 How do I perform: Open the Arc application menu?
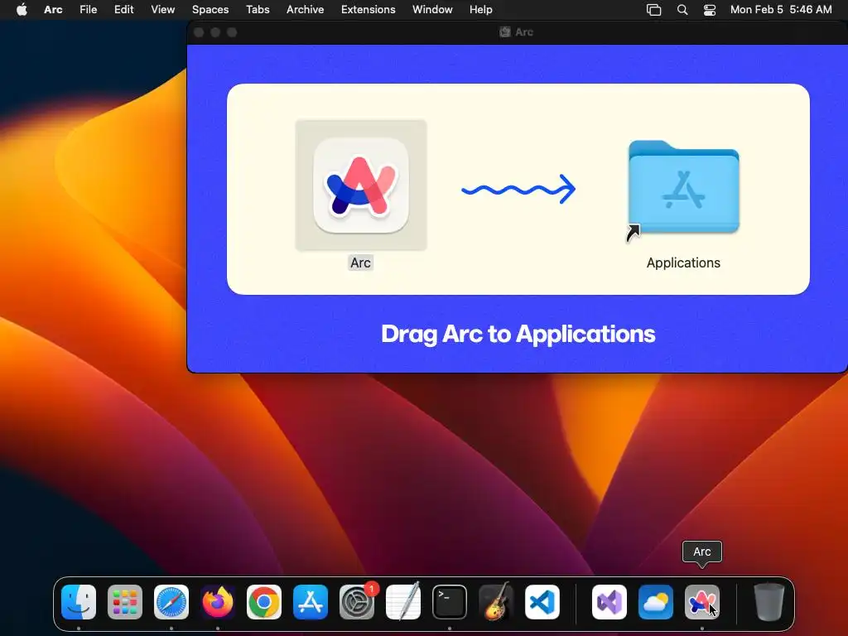coord(53,10)
